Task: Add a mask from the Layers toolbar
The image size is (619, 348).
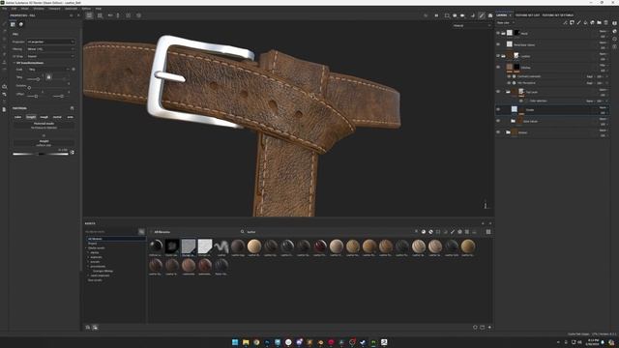Action: pos(572,23)
